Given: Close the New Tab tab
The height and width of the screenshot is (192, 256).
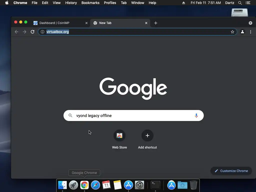Looking at the screenshot, I should point(146,23).
